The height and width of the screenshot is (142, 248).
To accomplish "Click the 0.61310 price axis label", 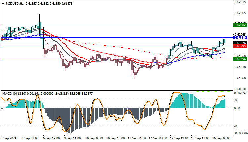I will 240,67.
